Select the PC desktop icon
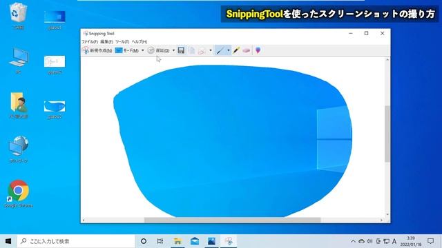This screenshot has width=442, height=248. (19, 61)
